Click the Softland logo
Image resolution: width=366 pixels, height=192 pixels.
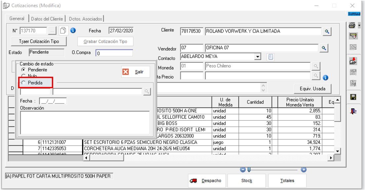point(354,14)
